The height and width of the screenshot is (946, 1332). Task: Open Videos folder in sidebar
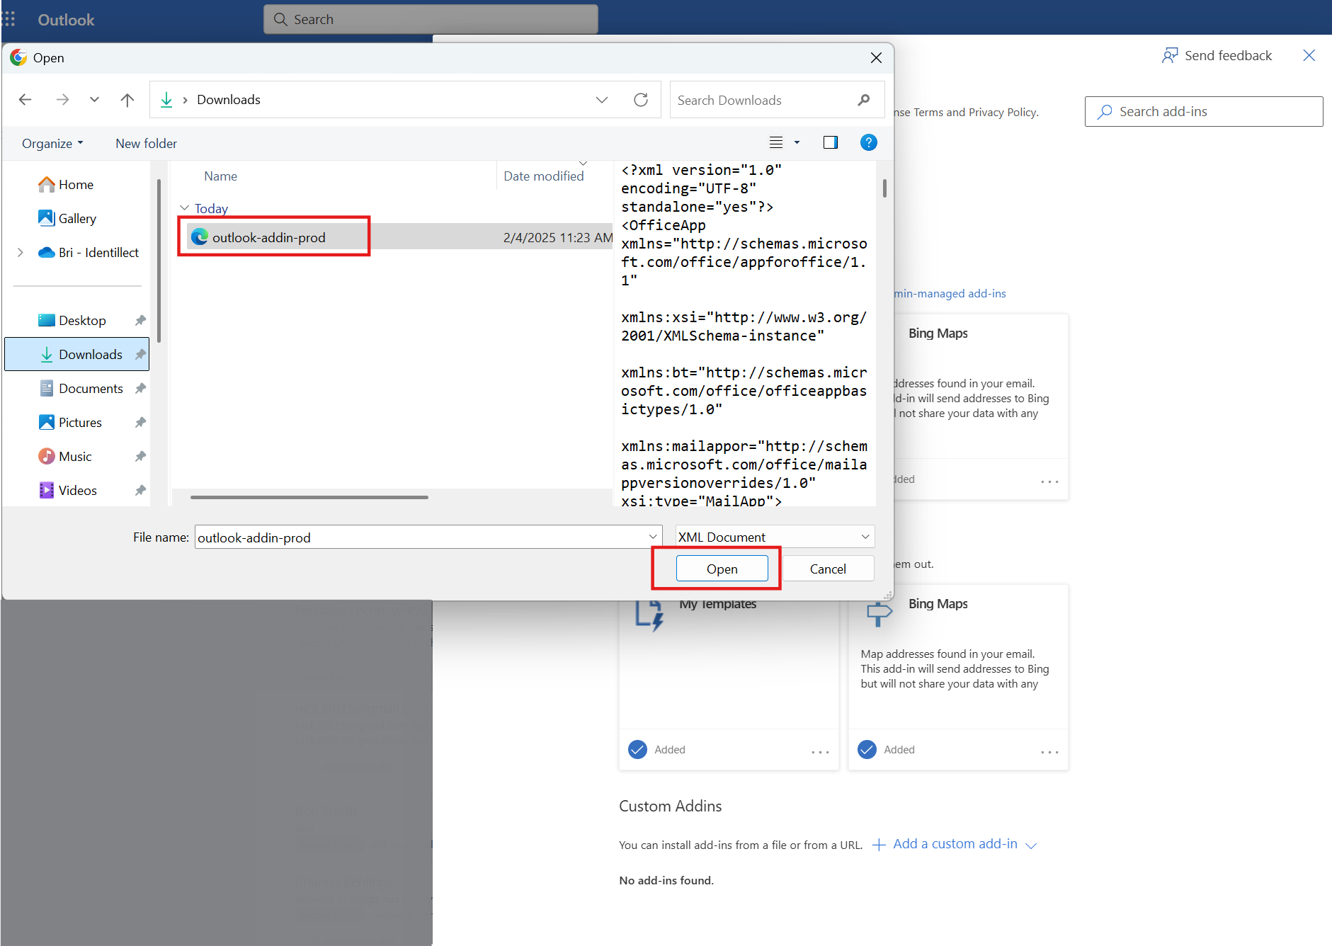68,491
